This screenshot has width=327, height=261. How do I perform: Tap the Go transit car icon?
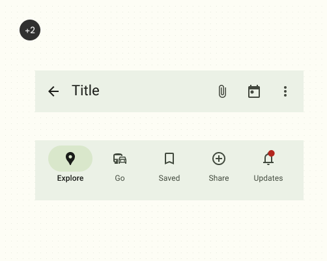pos(120,159)
